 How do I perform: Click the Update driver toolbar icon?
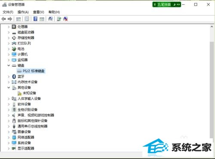(x=59, y=19)
